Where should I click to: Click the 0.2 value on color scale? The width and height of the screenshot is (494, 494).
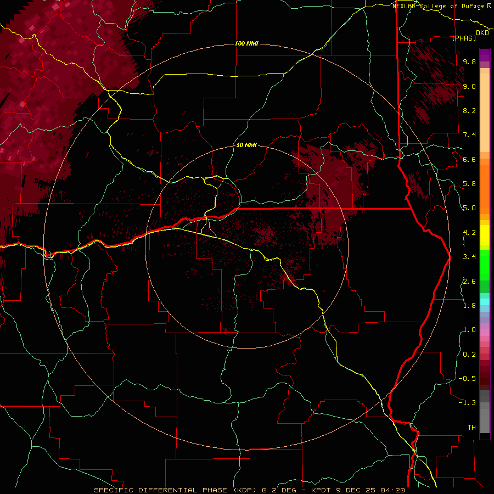[469, 355]
